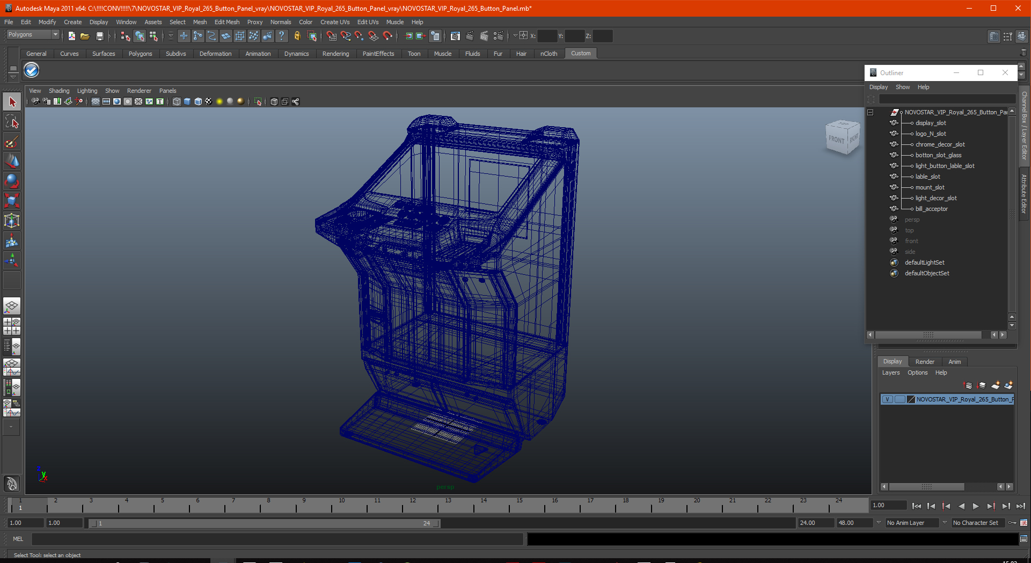Toggle smooth shade all blue cube

pos(187,101)
